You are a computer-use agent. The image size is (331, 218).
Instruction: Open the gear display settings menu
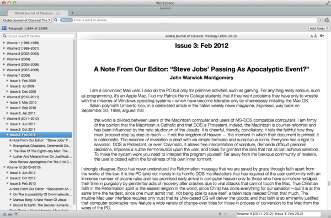322,36
